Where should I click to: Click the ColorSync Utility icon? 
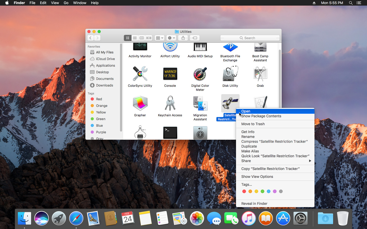coord(140,74)
